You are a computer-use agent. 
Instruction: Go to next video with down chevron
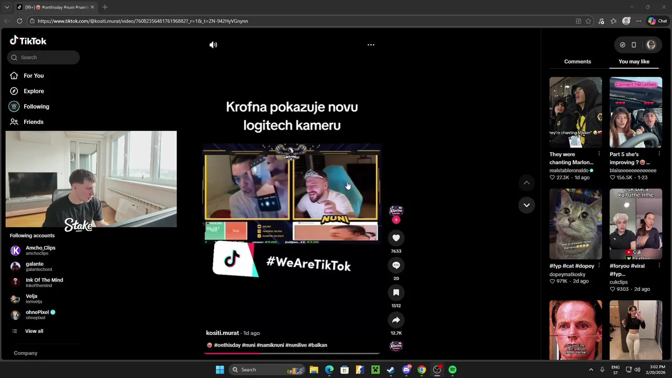pos(527,205)
